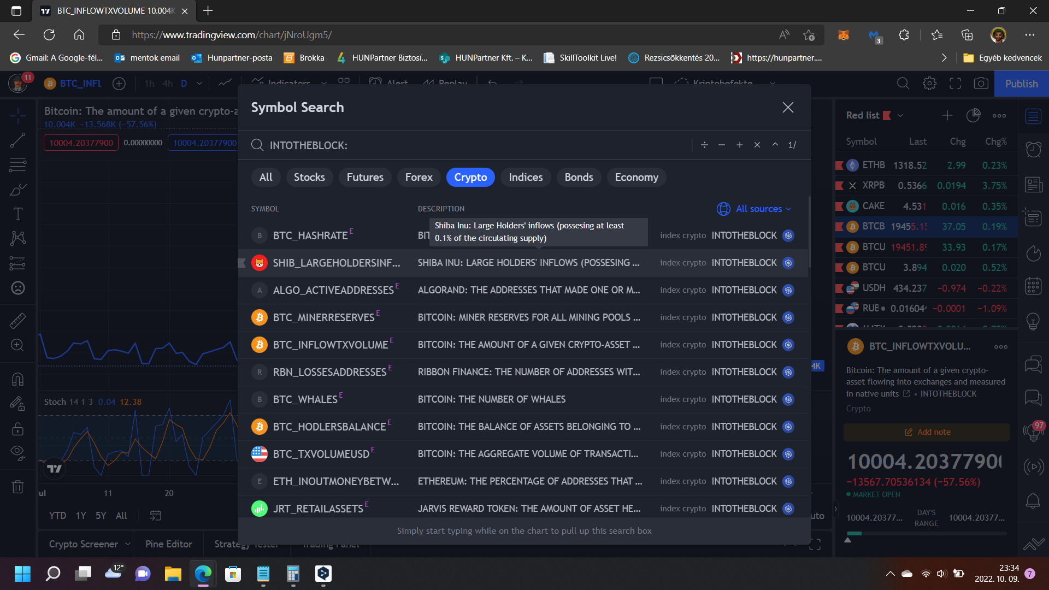Viewport: 1049px width, 590px height.
Task: Insert multiplication operator in search
Action: (757, 145)
